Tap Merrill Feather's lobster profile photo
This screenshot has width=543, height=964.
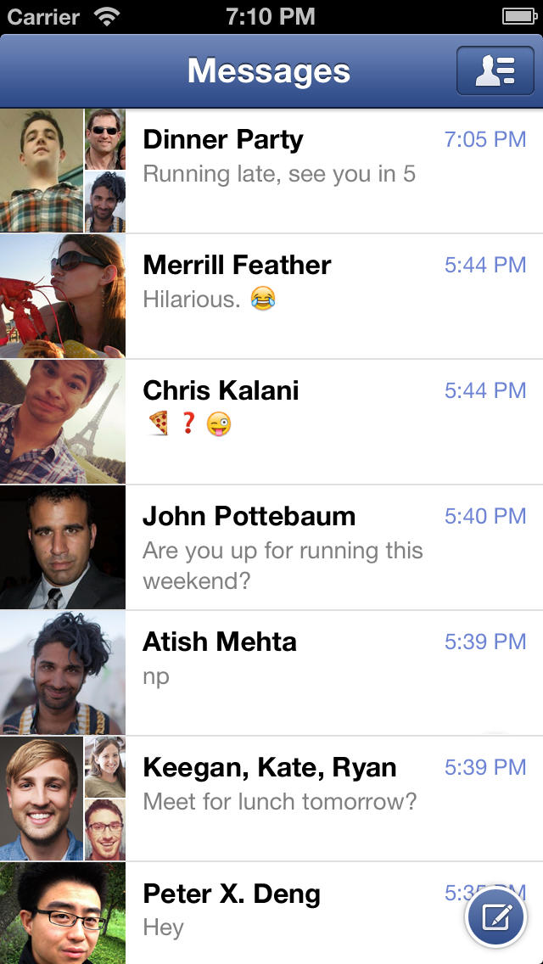(63, 296)
